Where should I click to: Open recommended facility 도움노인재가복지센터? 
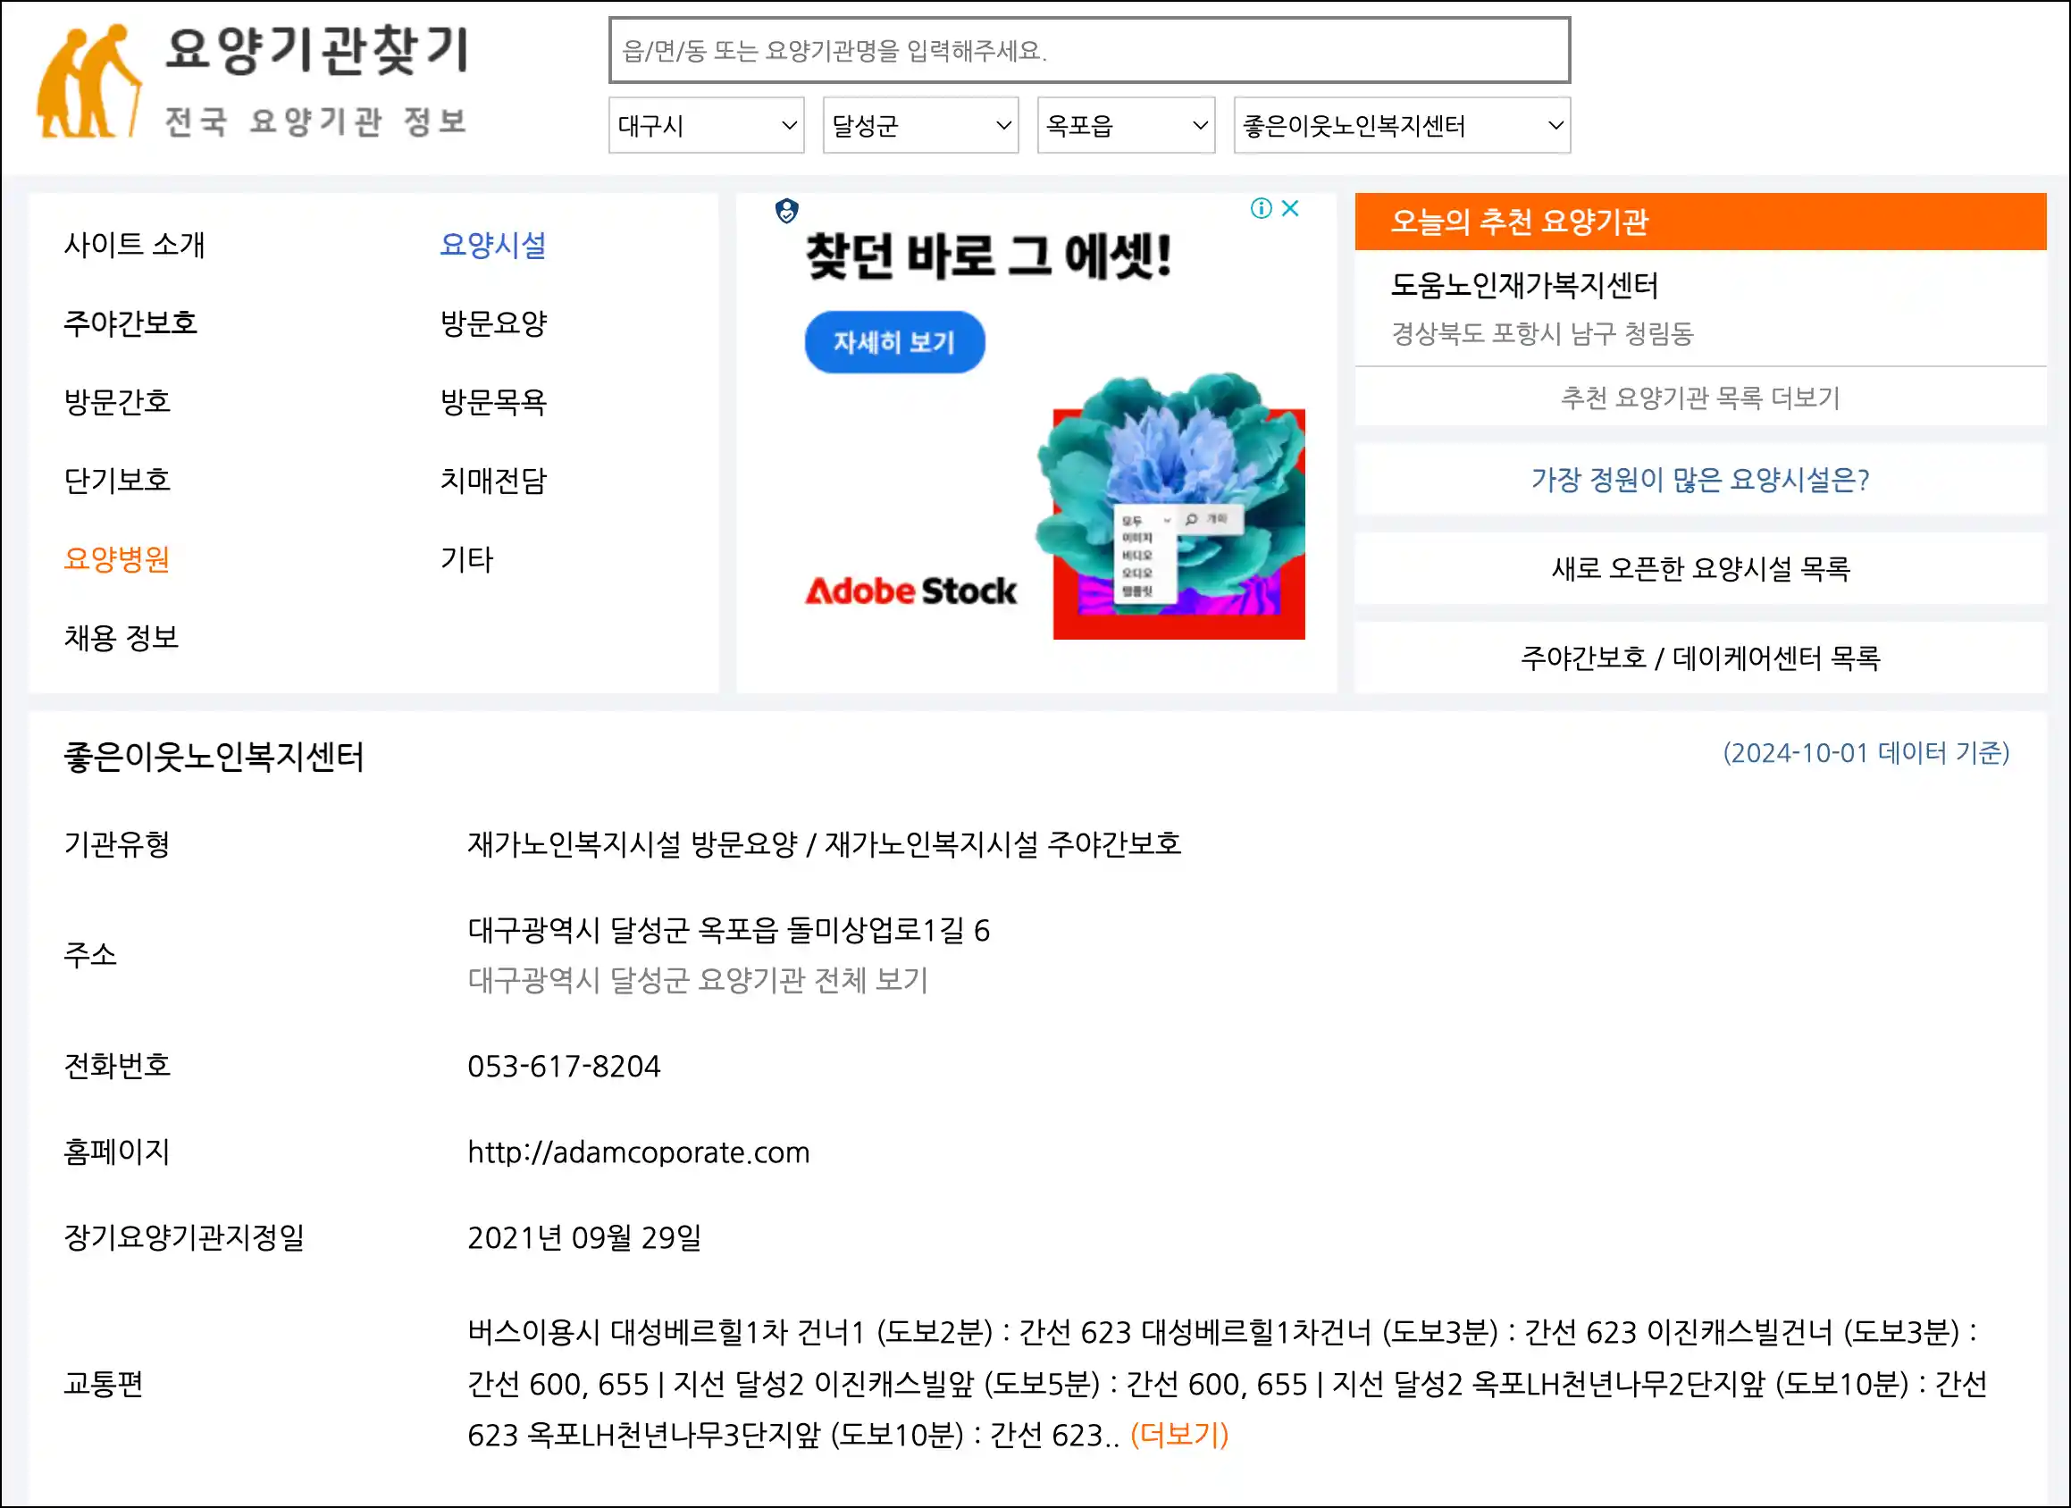(x=1524, y=286)
